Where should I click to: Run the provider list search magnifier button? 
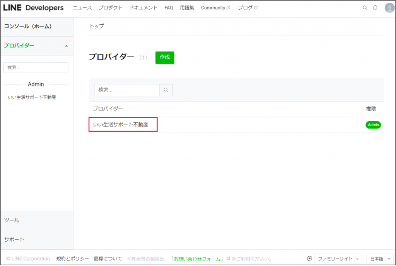pyautogui.click(x=166, y=90)
